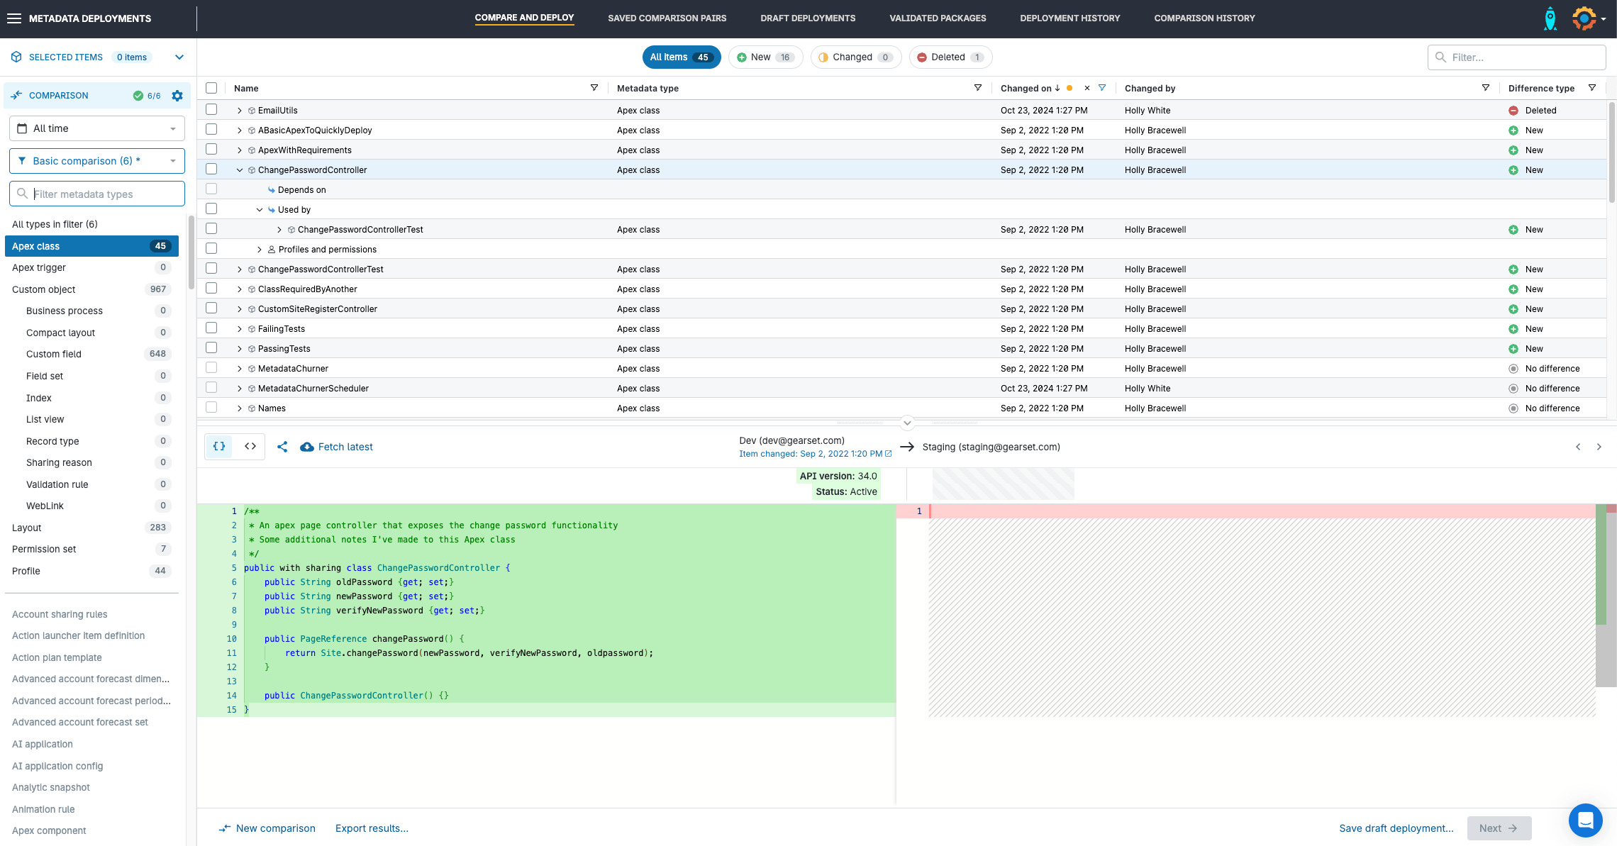Click Save draft deployment link
The height and width of the screenshot is (846, 1617).
pos(1396,828)
